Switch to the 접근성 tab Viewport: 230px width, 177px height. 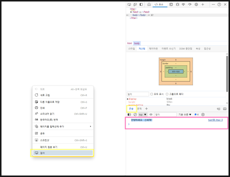207,48
